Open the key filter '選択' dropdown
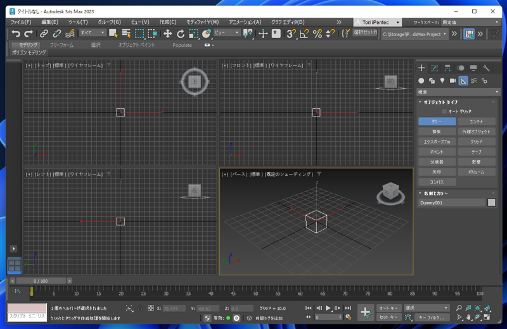 tap(427, 308)
